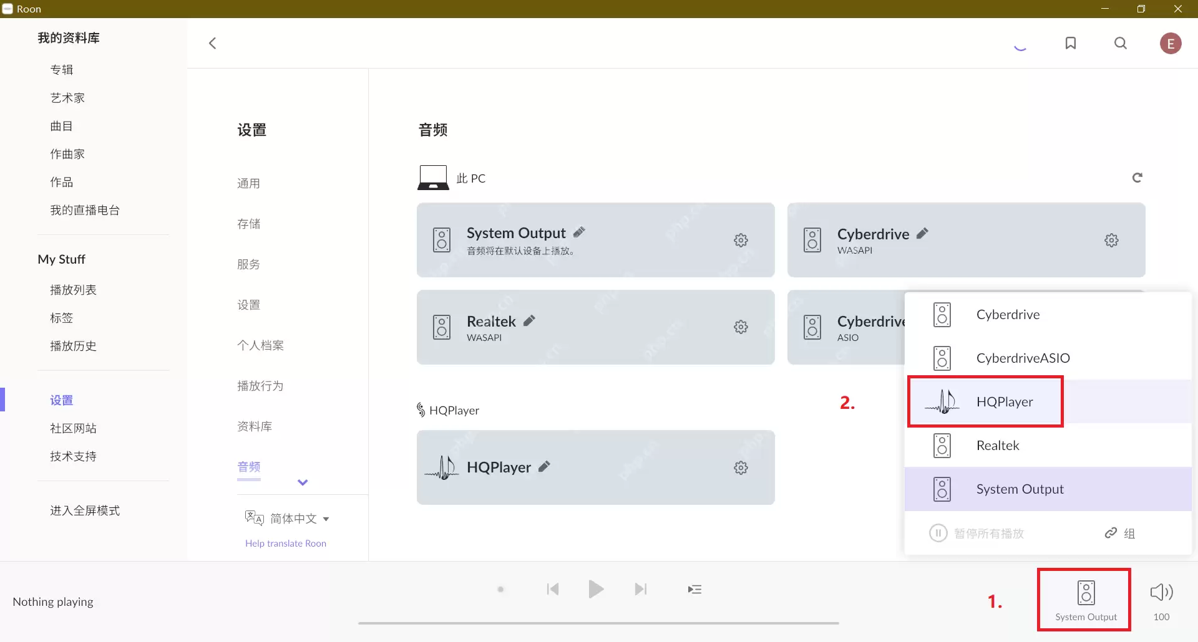Navigate back with the top-left arrow
This screenshot has width=1198, height=642.
(213, 43)
